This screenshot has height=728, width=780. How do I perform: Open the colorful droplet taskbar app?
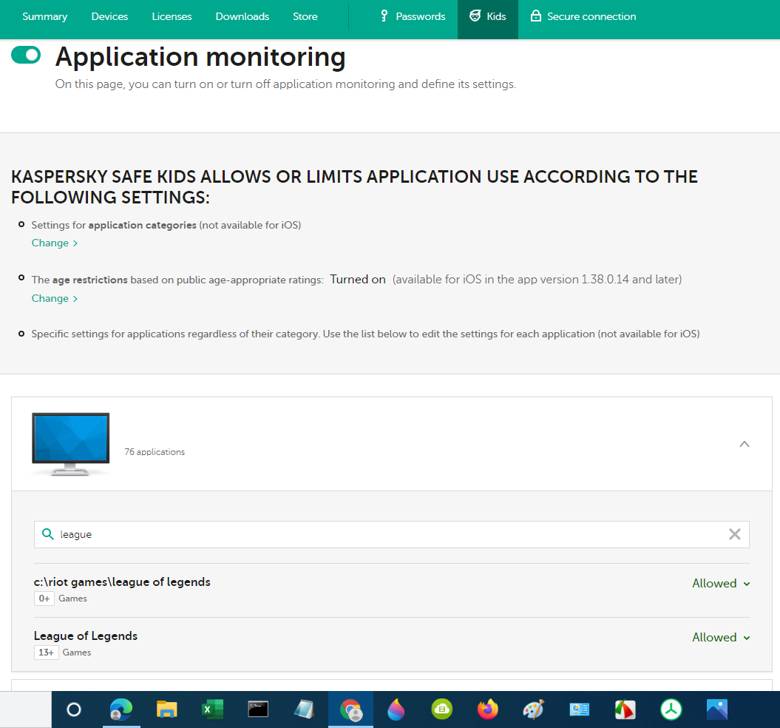396,710
